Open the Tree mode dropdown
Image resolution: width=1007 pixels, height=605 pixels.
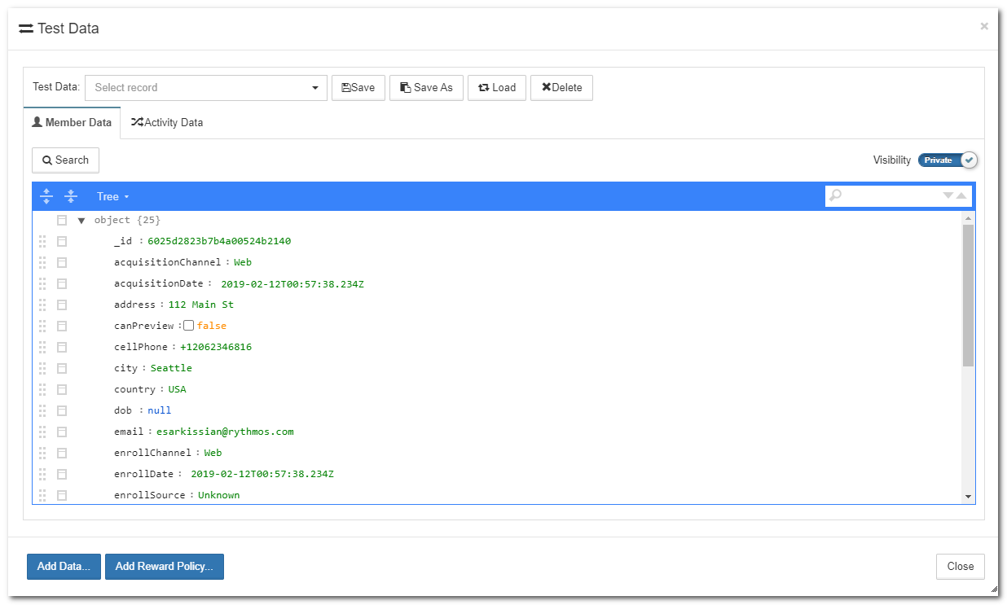tap(112, 196)
